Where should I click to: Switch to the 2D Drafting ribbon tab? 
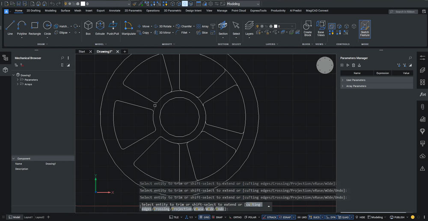pos(34,10)
